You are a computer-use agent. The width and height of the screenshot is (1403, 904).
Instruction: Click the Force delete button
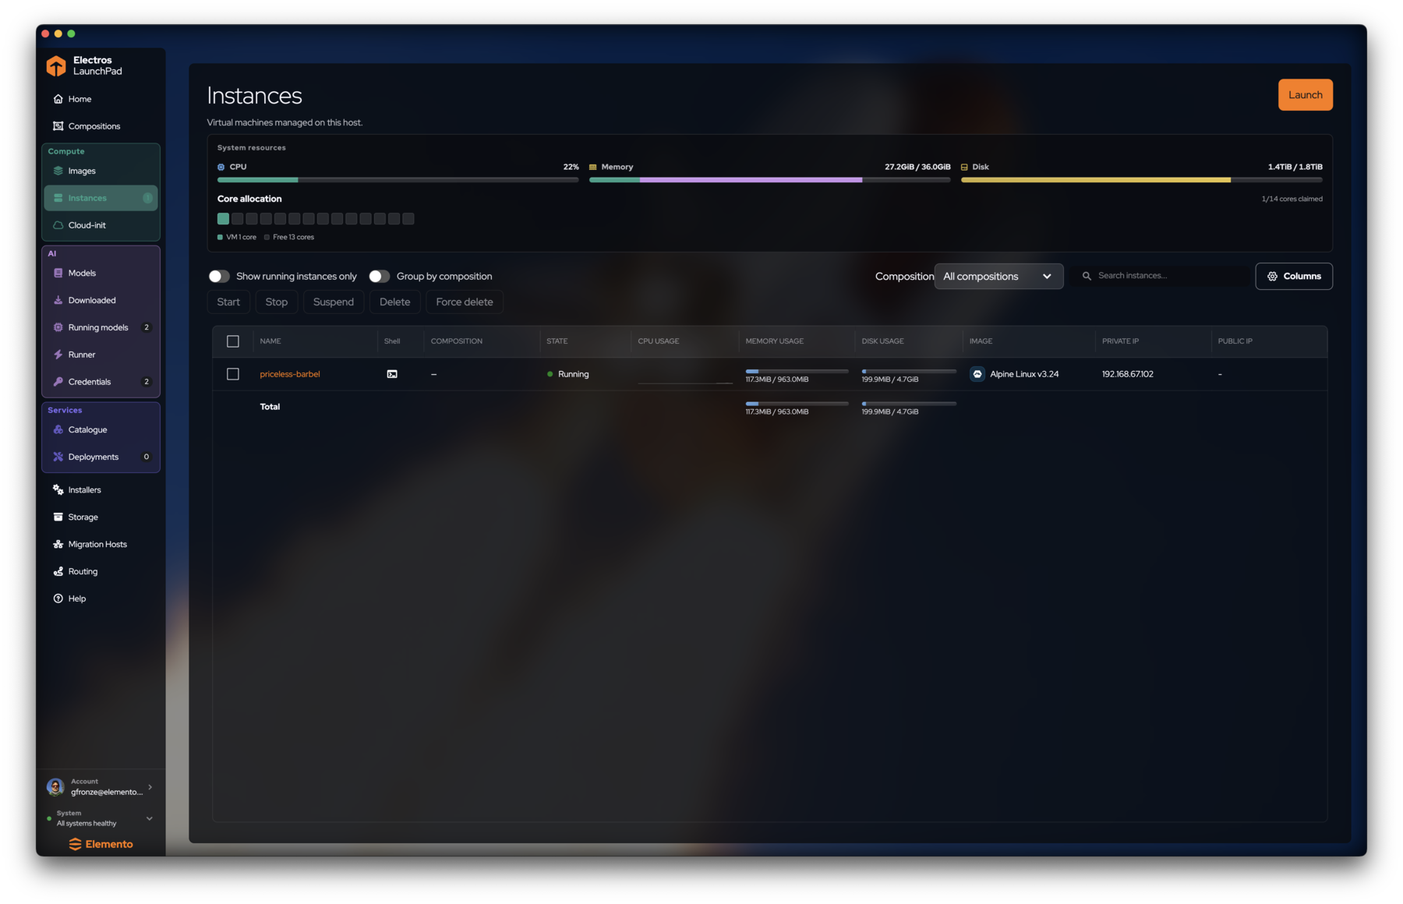465,302
